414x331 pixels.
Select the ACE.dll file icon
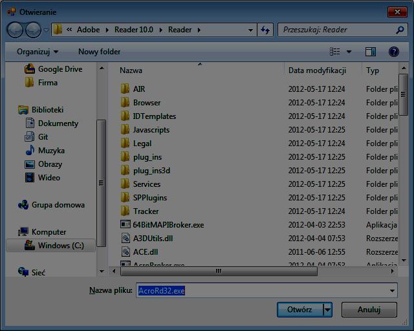point(125,252)
